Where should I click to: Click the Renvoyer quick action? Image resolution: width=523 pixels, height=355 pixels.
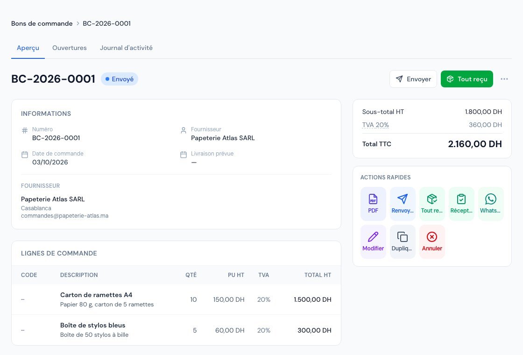[402, 204]
